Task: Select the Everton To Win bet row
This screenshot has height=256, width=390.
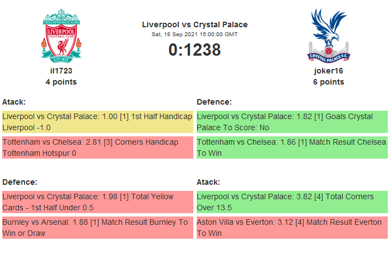Action: point(292,228)
